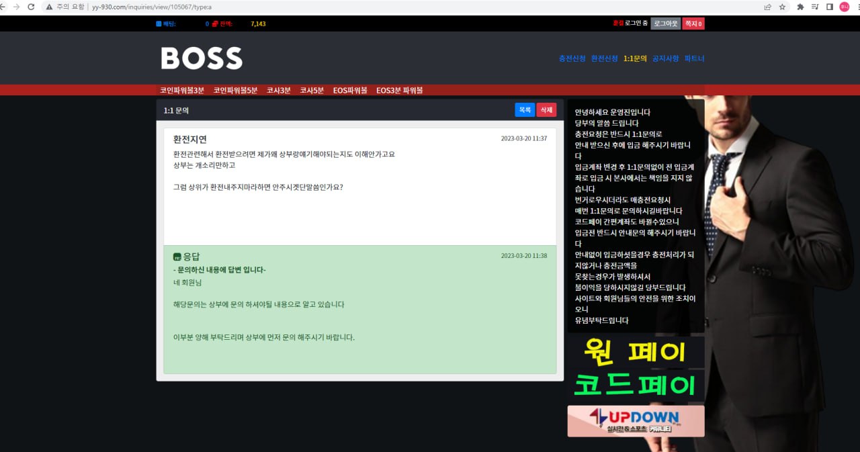Image resolution: width=860 pixels, height=452 pixels.
Task: Open the 충전신청 deposit request link
Action: (572, 58)
